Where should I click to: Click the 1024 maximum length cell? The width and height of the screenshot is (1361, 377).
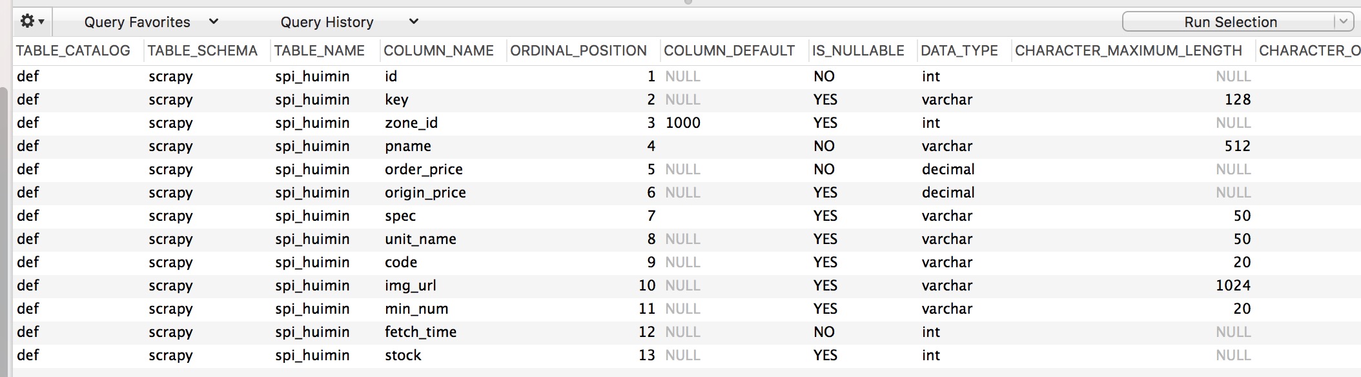click(1233, 285)
